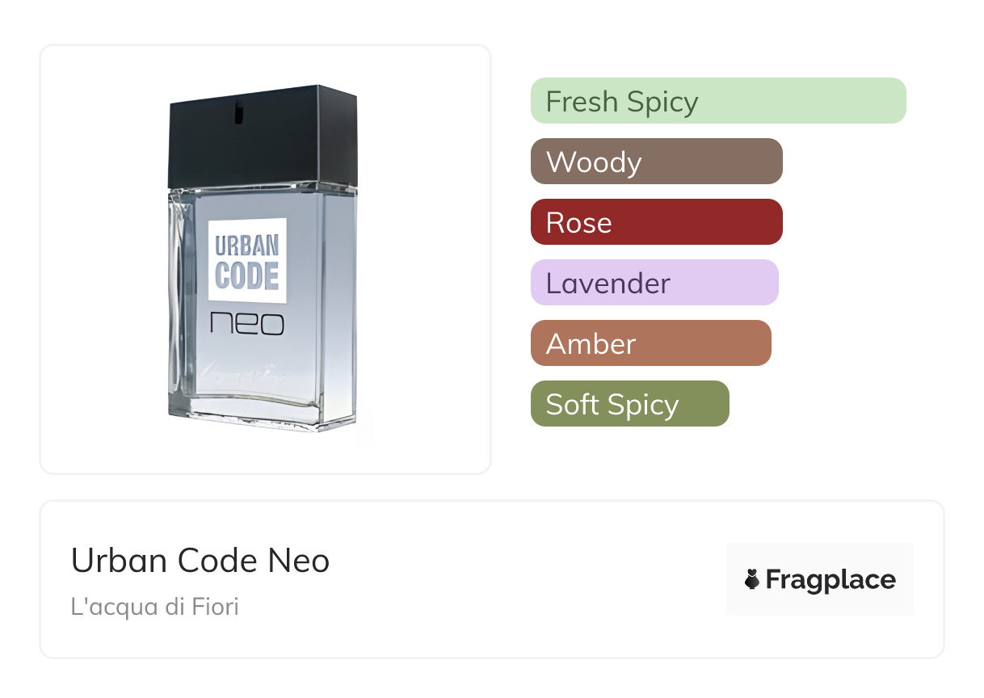
Task: Pick the Amber accord bar
Action: click(x=650, y=343)
